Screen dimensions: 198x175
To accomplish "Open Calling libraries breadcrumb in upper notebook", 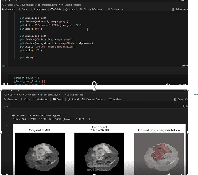I will [71, 5].
